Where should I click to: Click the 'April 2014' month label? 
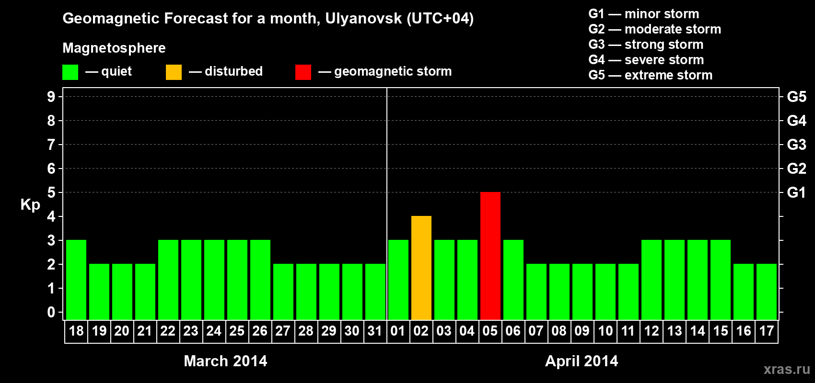click(582, 361)
